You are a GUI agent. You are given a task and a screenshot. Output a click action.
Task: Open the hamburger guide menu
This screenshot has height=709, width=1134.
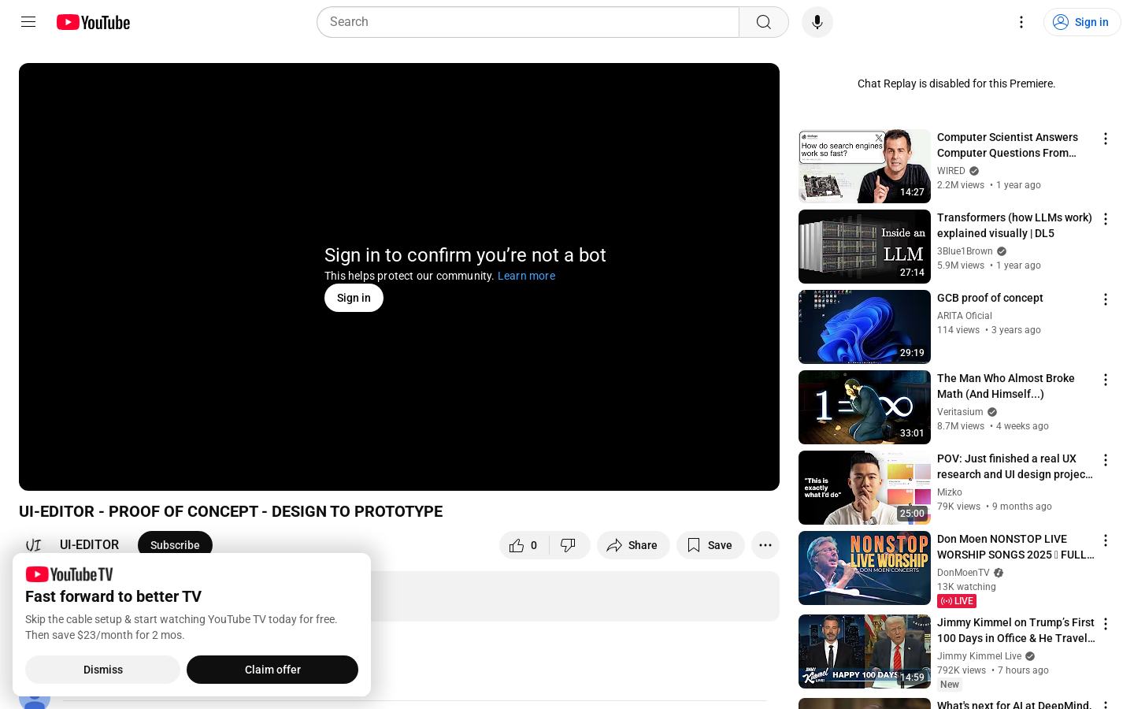coord(28,22)
